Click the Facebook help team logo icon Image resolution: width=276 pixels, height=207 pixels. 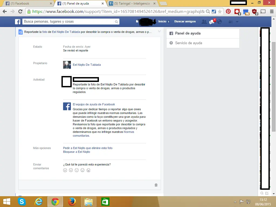click(67, 106)
